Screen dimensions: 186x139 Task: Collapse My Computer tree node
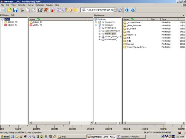[96, 25]
